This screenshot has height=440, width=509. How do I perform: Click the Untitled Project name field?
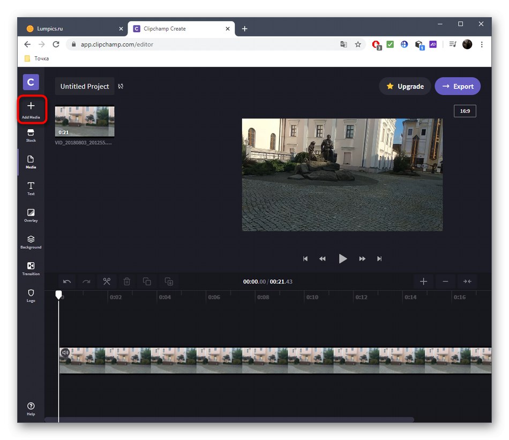(85, 86)
